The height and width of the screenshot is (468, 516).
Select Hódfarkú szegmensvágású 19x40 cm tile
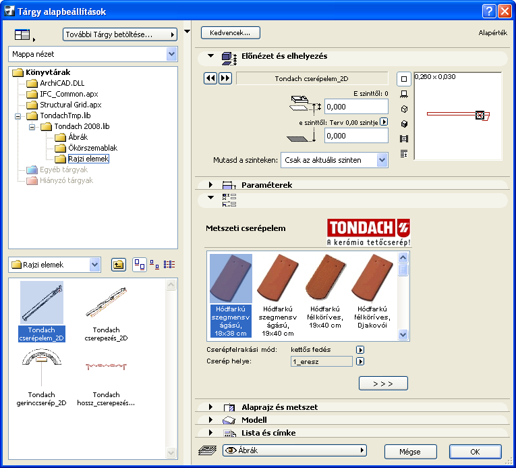[x=278, y=295]
